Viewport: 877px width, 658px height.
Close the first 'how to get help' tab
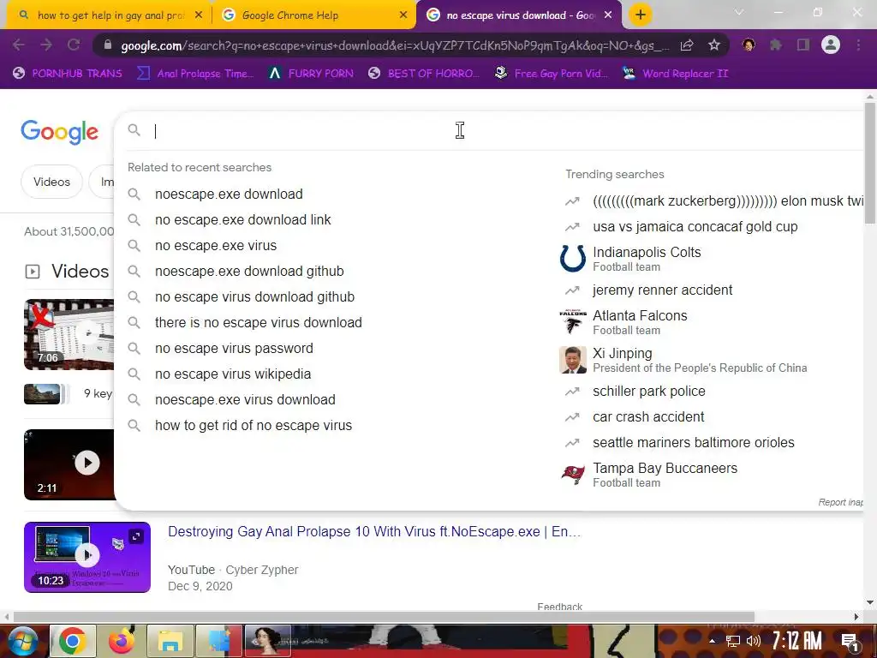(x=198, y=15)
